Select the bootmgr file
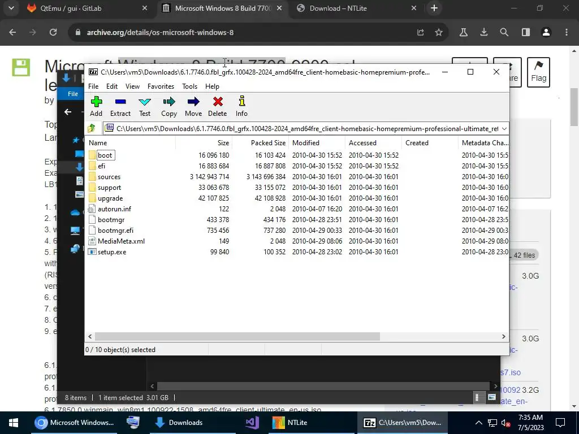Viewport: 579px width, 434px height. (111, 220)
